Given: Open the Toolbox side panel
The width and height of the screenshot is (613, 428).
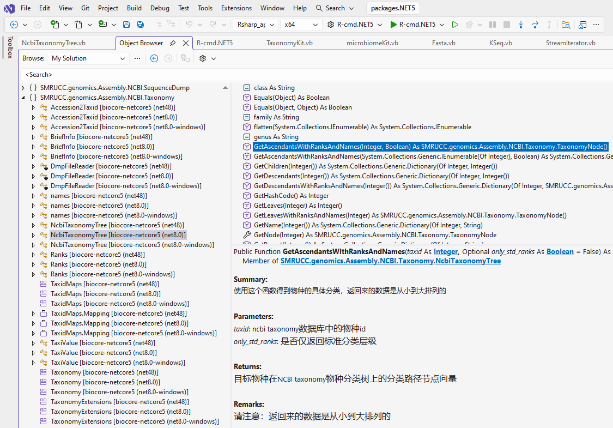Looking at the screenshot, I should pyautogui.click(x=9, y=47).
